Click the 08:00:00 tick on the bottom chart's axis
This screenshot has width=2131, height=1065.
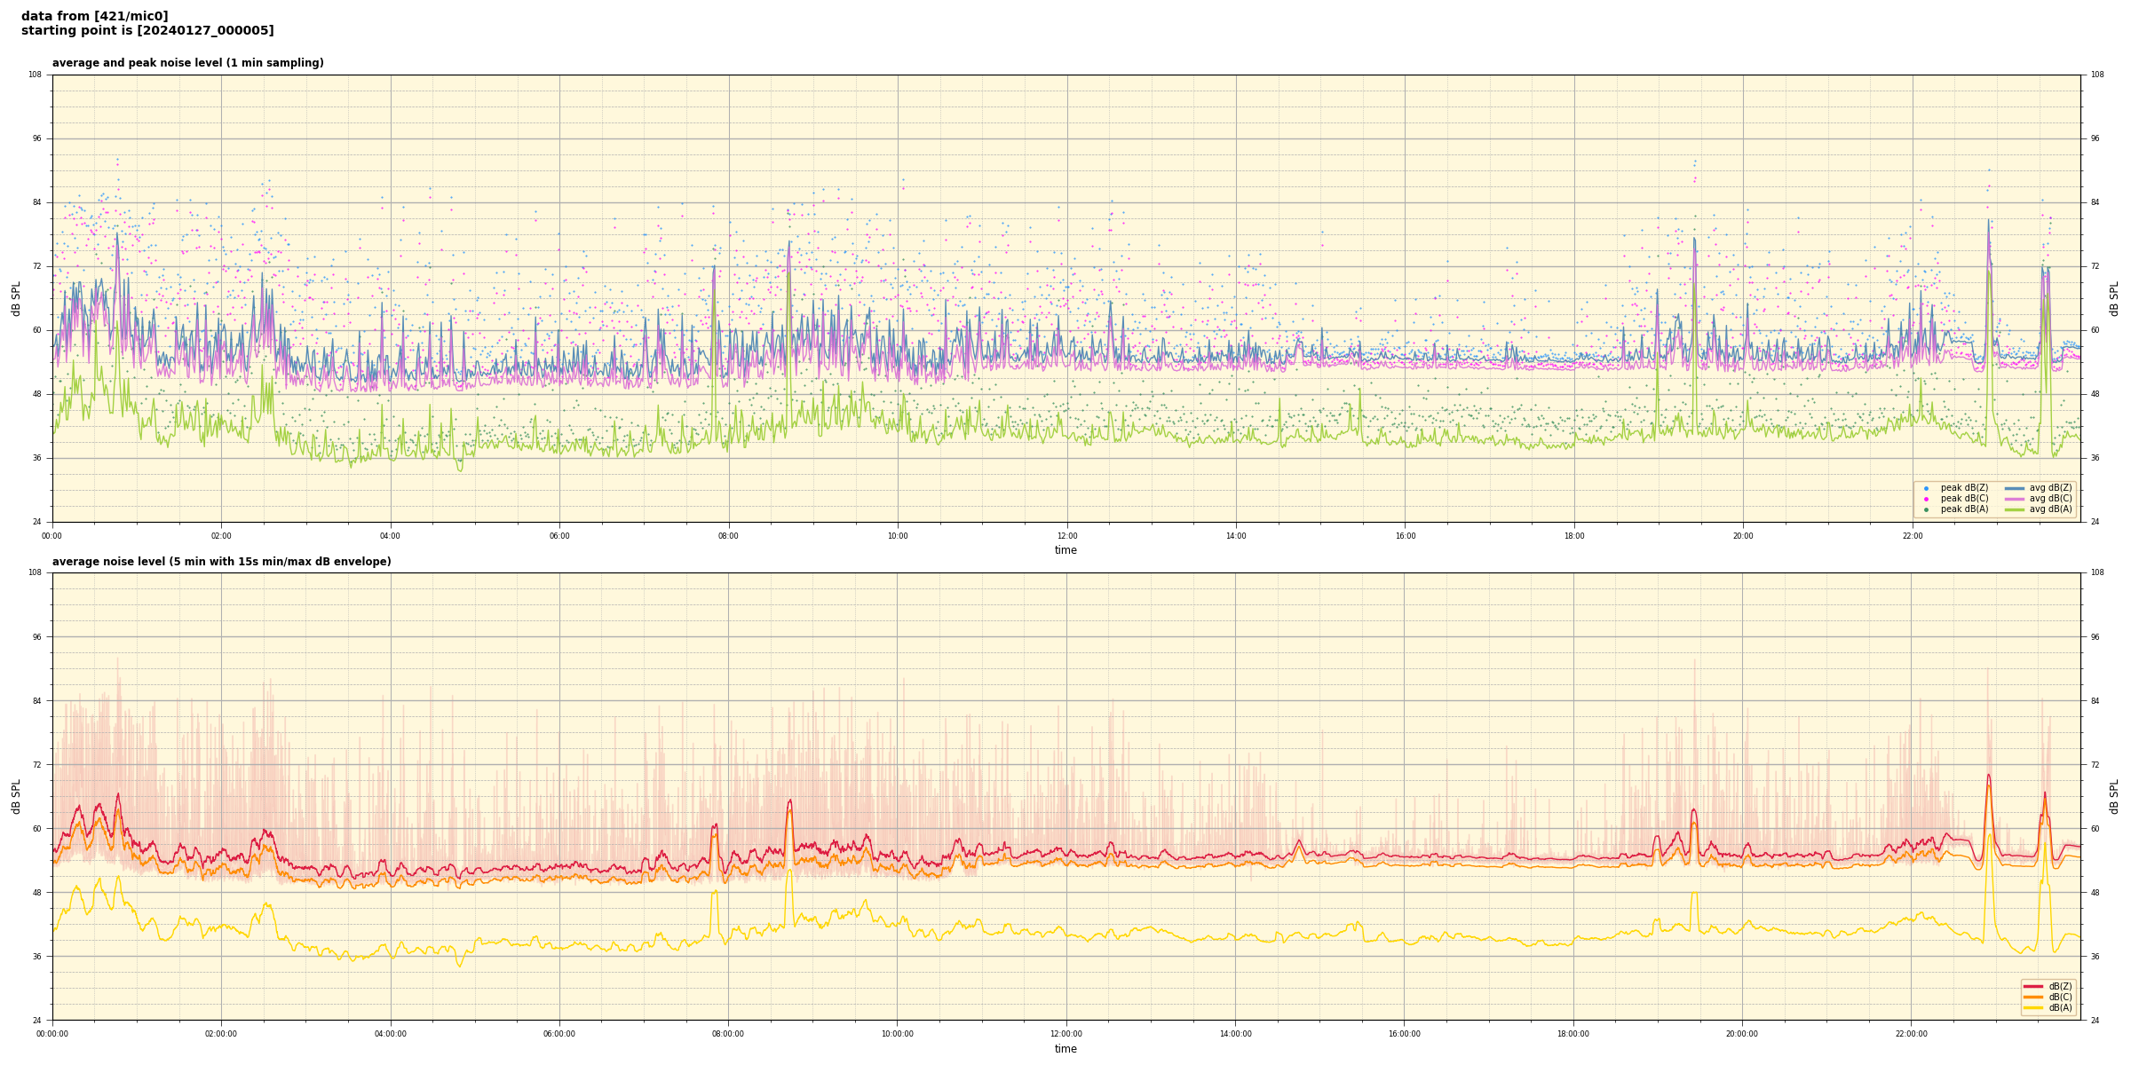click(728, 1034)
